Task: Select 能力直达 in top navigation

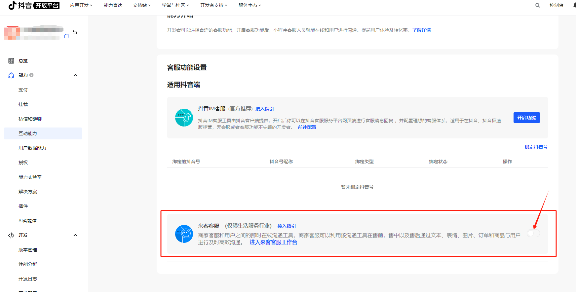Action: [113, 5]
